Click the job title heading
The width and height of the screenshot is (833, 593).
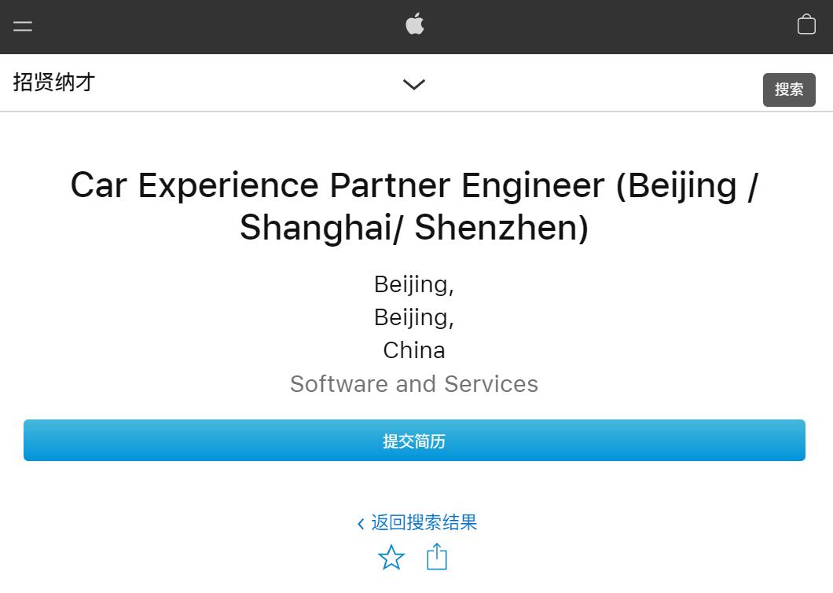[x=415, y=206]
